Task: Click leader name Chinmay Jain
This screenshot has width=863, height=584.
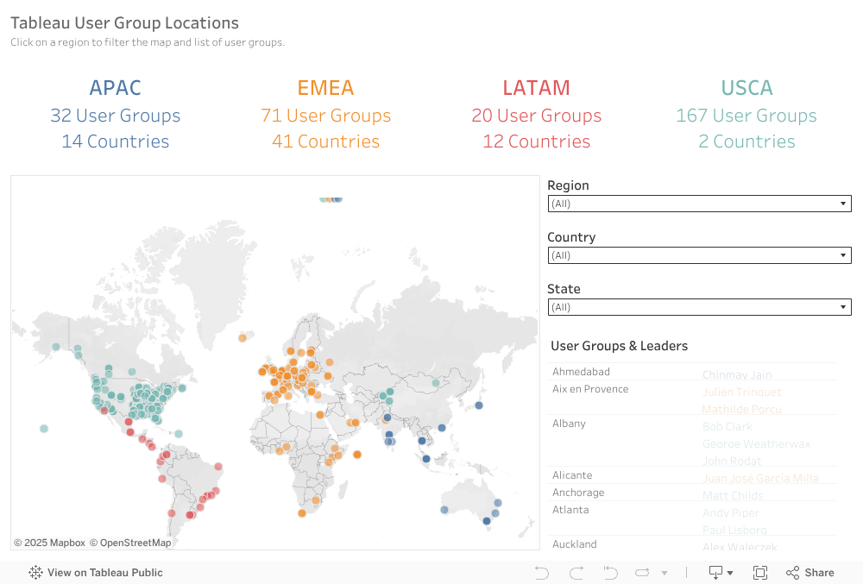Action: 737,375
